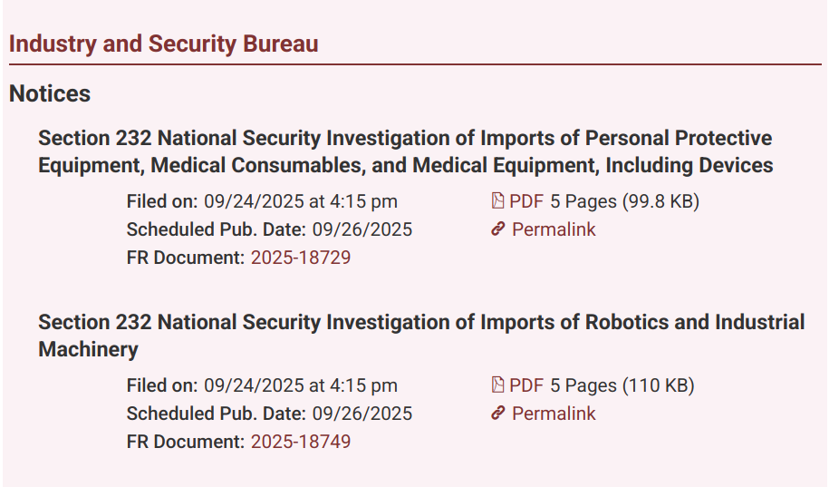Click the chain icon beside the Medical Equipment Permalink

(497, 229)
